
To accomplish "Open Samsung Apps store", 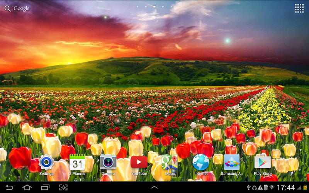I will tap(232, 164).
